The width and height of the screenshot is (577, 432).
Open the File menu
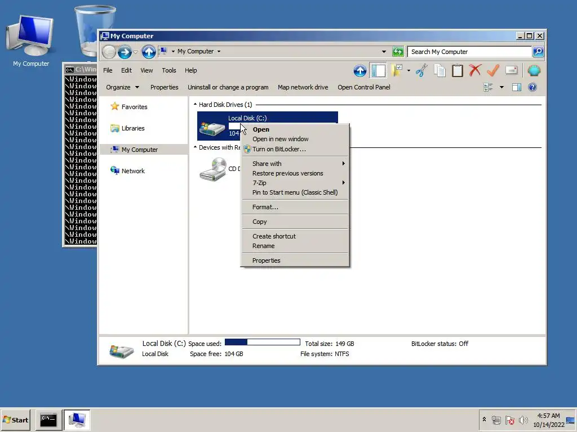point(108,70)
